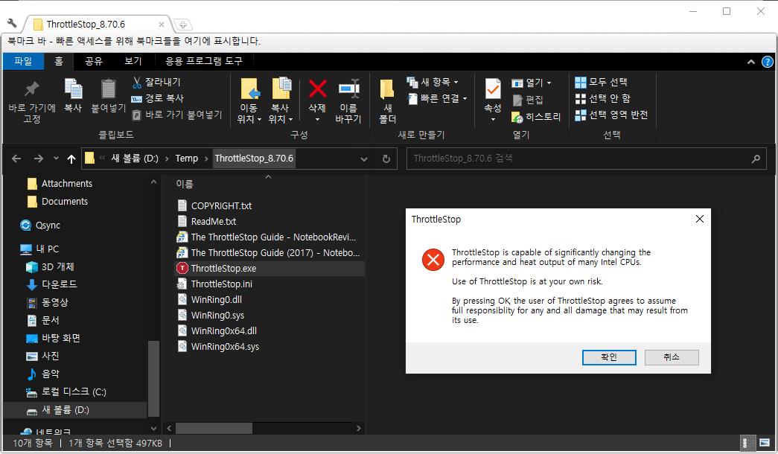Click the 새 폴더 new folder icon

click(387, 89)
